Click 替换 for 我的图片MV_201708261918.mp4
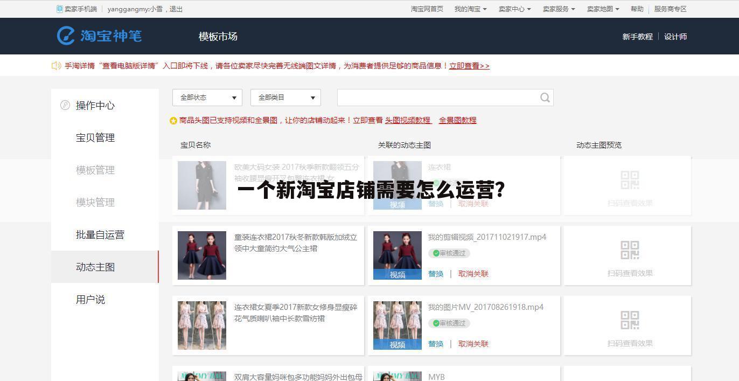This screenshot has height=381, width=739. pyautogui.click(x=436, y=344)
